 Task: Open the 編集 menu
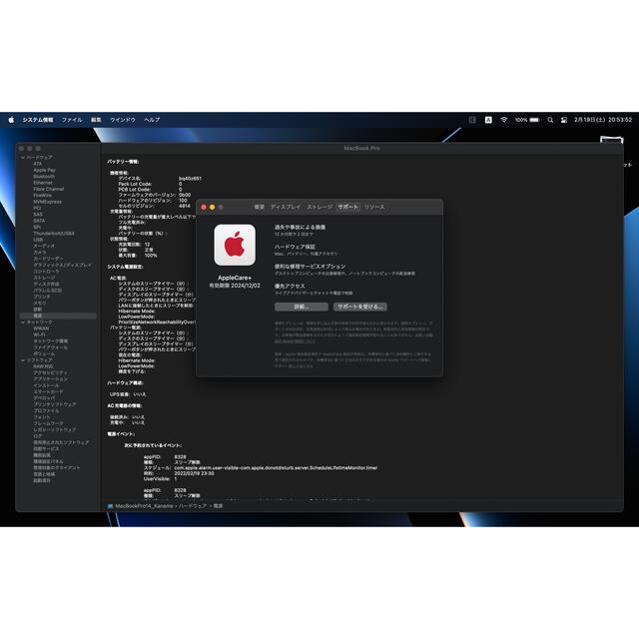(x=96, y=120)
